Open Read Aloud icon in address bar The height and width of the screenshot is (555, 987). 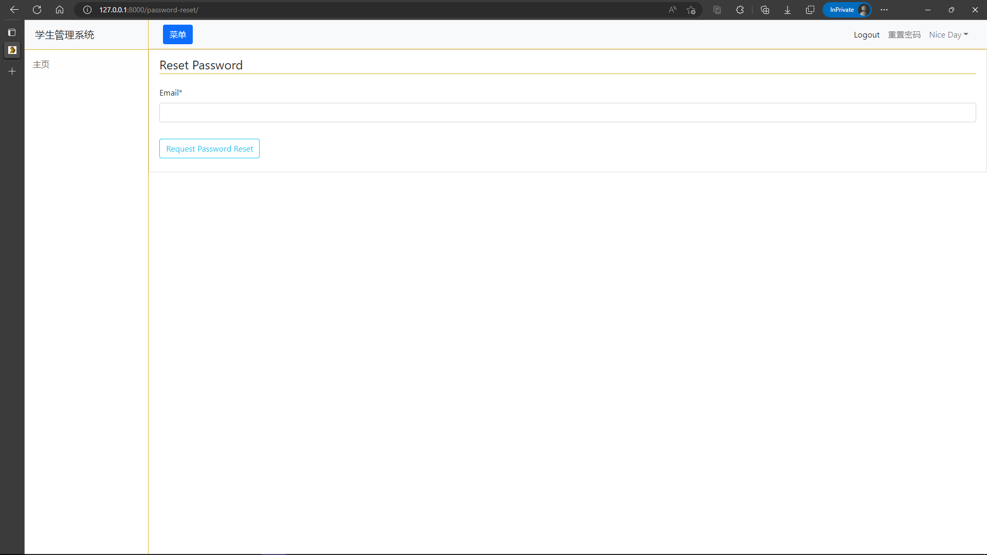coord(672,10)
